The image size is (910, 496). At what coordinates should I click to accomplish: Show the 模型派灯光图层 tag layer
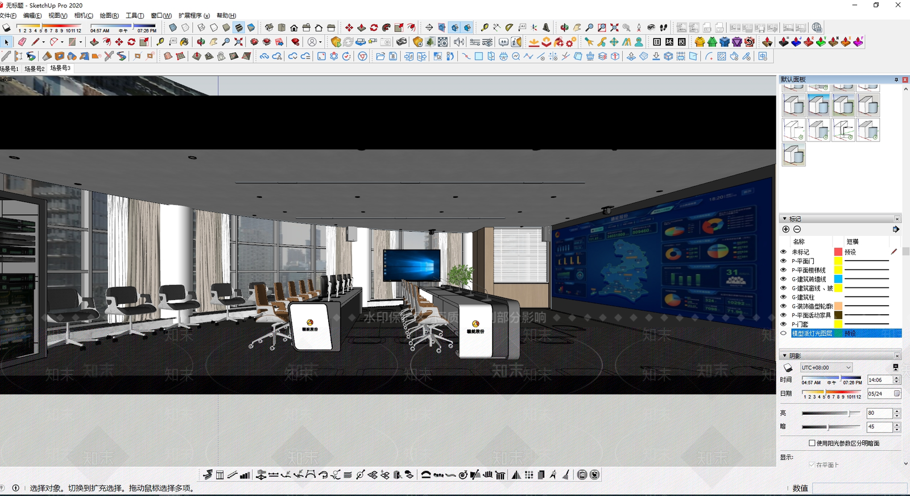[783, 334]
